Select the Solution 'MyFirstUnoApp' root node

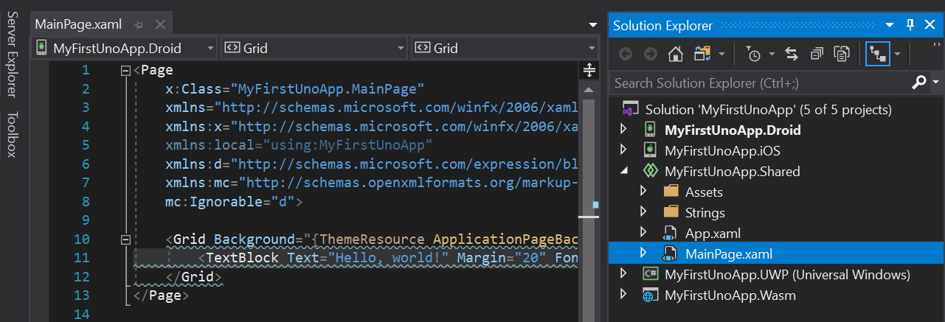[769, 109]
